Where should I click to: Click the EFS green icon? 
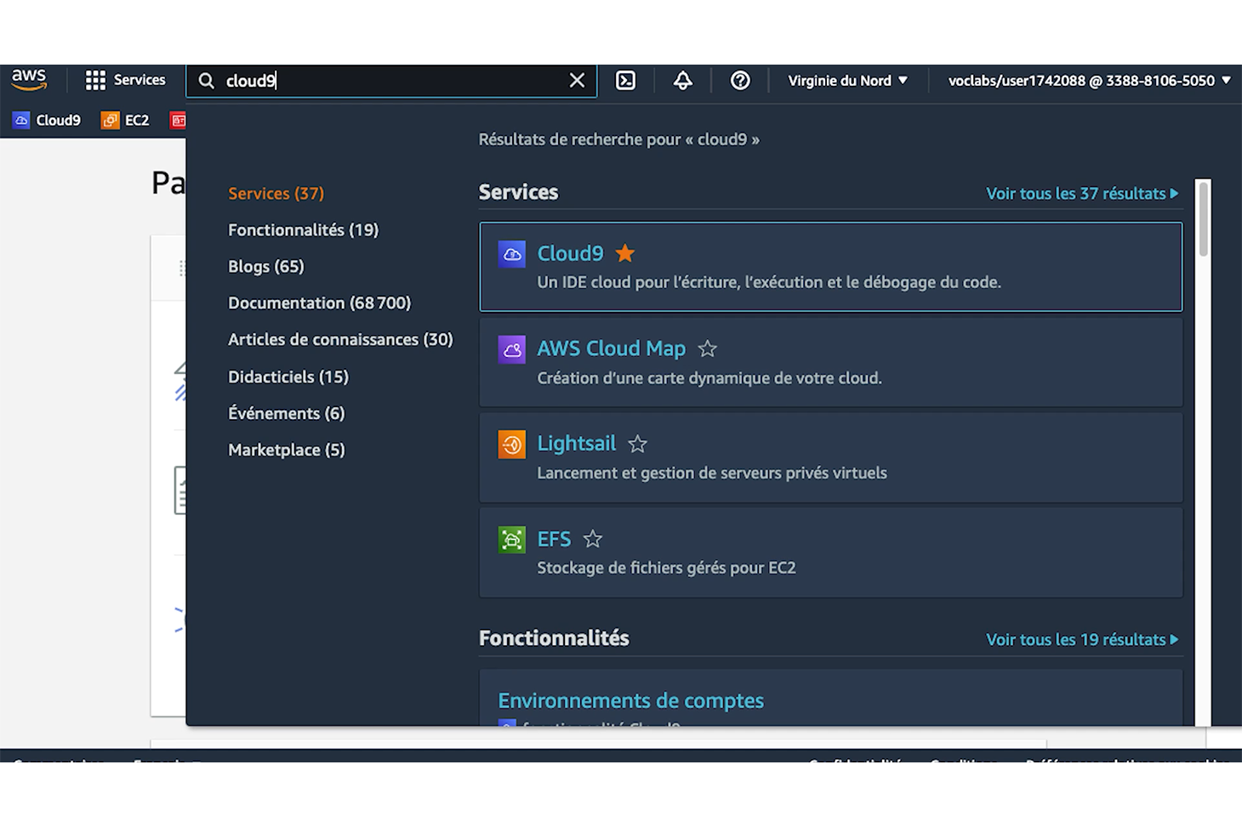[x=511, y=540]
